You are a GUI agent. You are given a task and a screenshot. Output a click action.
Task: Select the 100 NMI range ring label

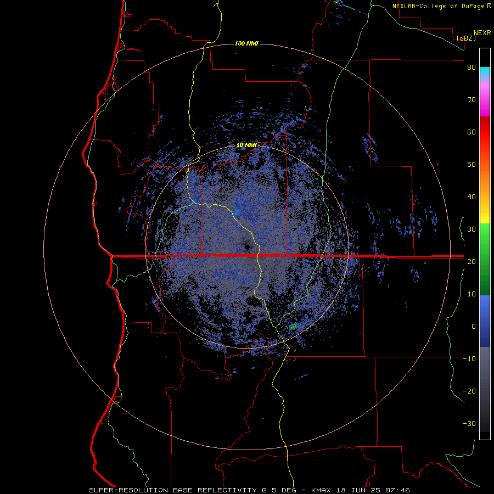pyautogui.click(x=246, y=43)
